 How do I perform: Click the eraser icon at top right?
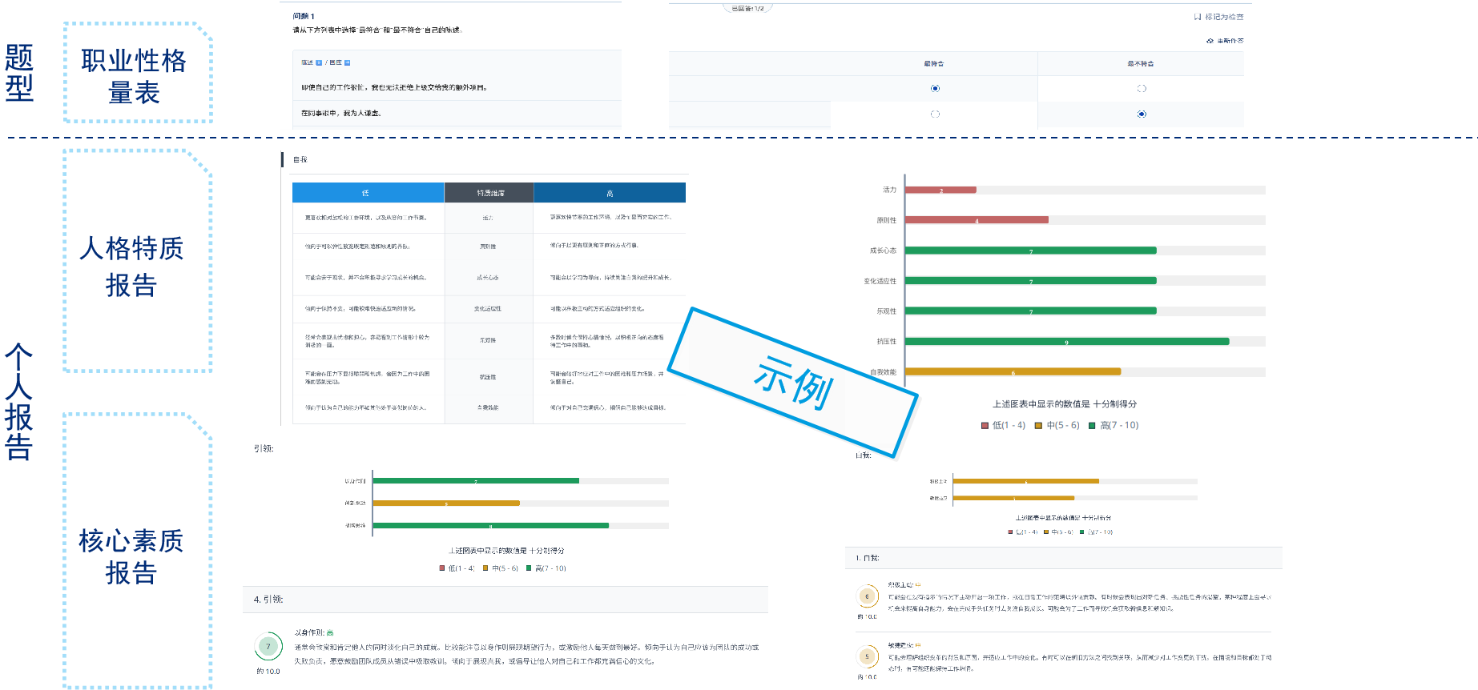click(1210, 41)
